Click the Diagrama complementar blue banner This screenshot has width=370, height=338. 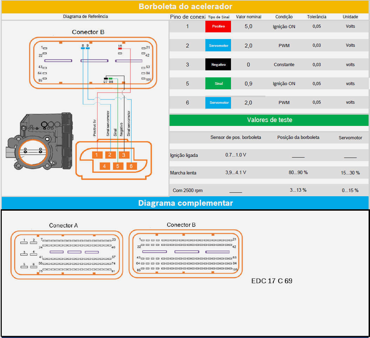pyautogui.click(x=185, y=203)
